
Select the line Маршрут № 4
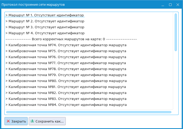[45, 33]
